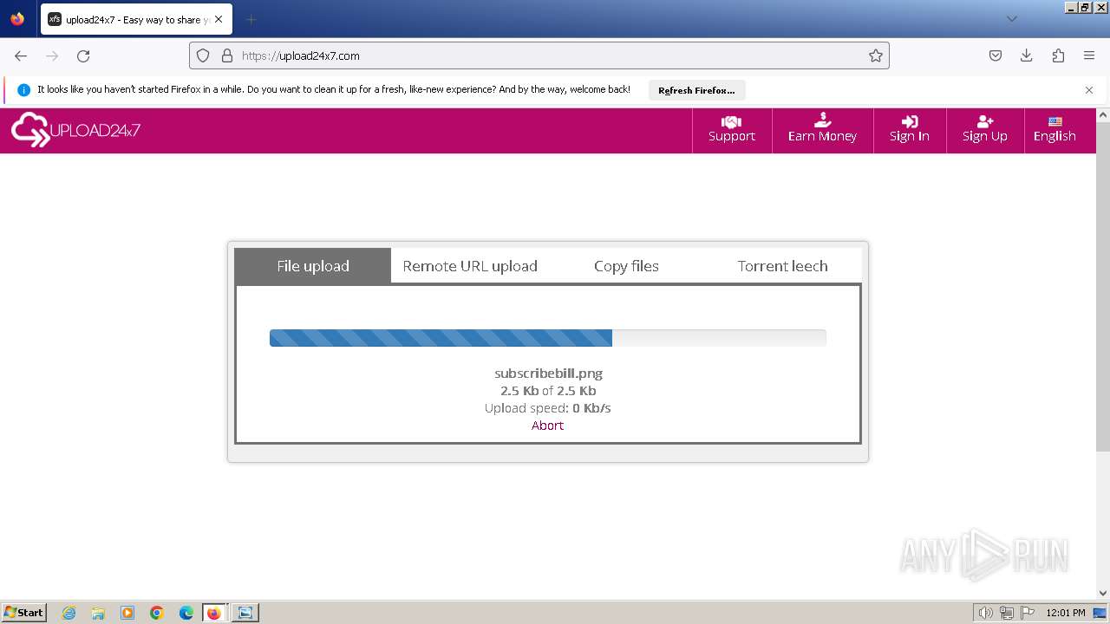Launch Google Chrome from the taskbar
Viewport: 1110px width, 624px height.
pos(157,613)
